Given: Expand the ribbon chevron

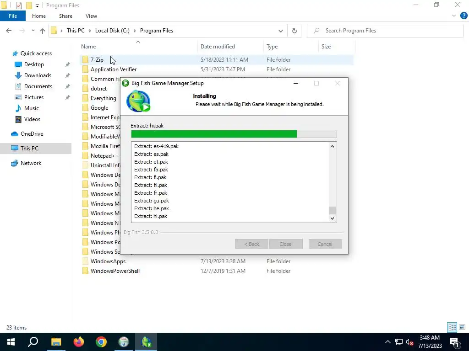Looking at the screenshot, I should [454, 16].
